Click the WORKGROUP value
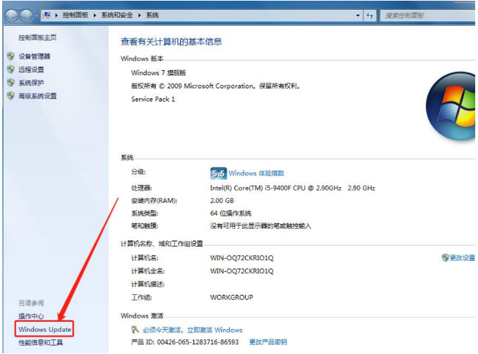Viewport: 478px width, 354px height. pyautogui.click(x=232, y=297)
